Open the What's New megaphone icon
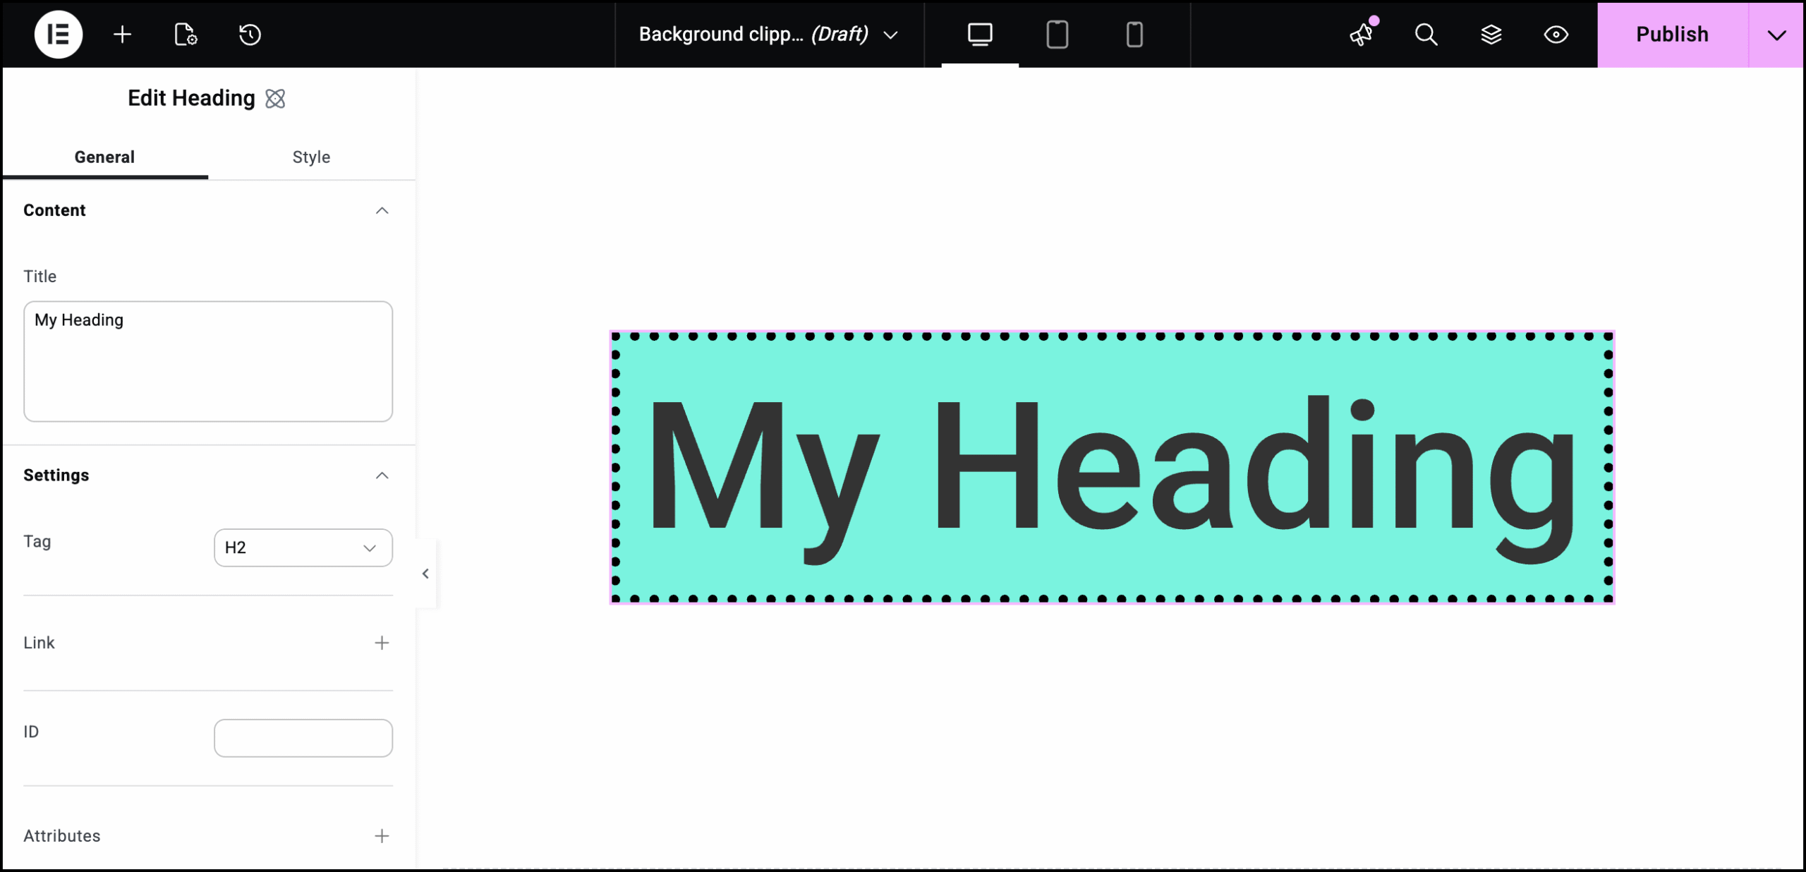 1361,35
